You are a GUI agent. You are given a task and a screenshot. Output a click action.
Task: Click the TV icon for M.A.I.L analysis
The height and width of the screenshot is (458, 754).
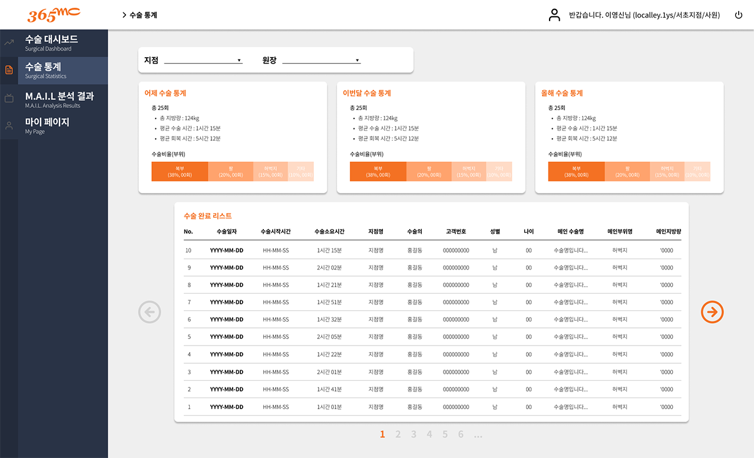coord(9,98)
